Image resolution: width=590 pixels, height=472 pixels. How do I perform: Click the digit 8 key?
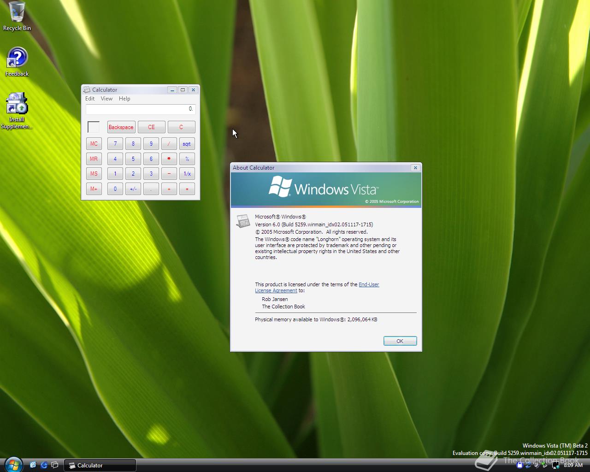tap(133, 144)
